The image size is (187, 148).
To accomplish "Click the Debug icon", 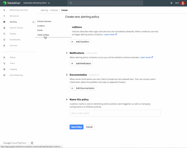I will [4, 58].
